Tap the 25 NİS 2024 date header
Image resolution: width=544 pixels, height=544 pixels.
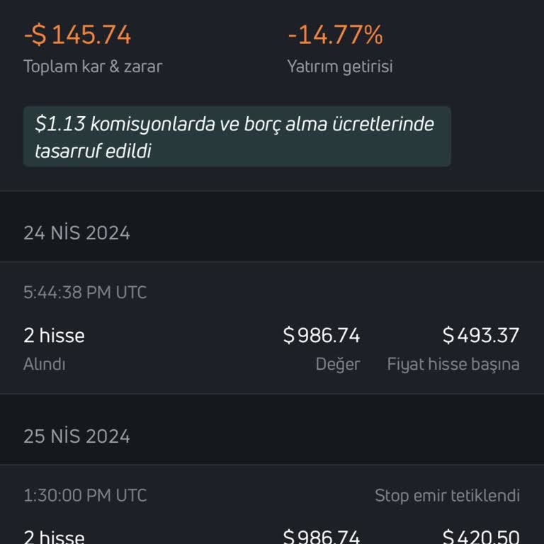[x=76, y=436]
